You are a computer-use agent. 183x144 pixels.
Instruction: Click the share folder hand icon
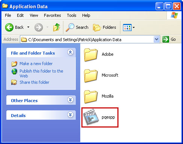pyautogui.click(x=14, y=82)
